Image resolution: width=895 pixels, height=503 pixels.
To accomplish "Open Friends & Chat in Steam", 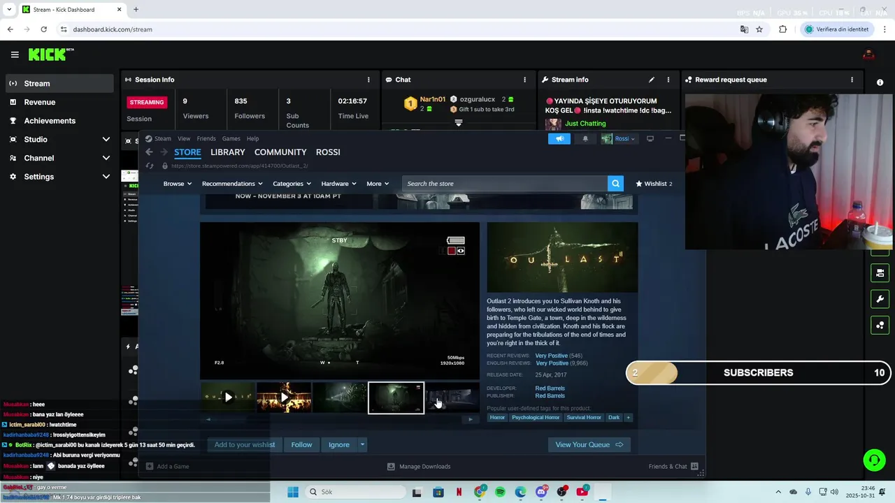I will point(673,467).
